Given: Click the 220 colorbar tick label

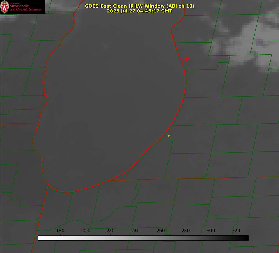Looking at the screenshot, I should point(110,231).
